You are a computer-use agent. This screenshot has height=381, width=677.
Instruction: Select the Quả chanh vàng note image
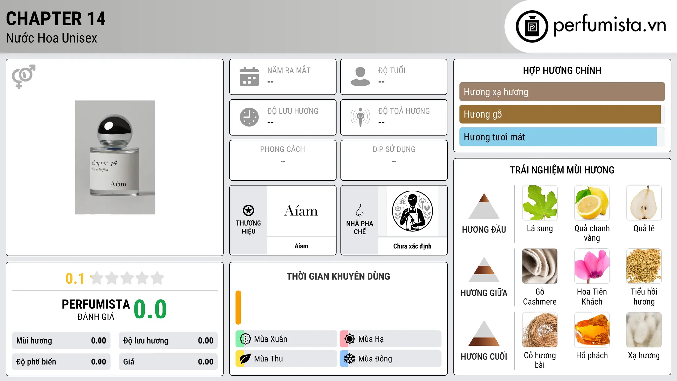pyautogui.click(x=592, y=203)
